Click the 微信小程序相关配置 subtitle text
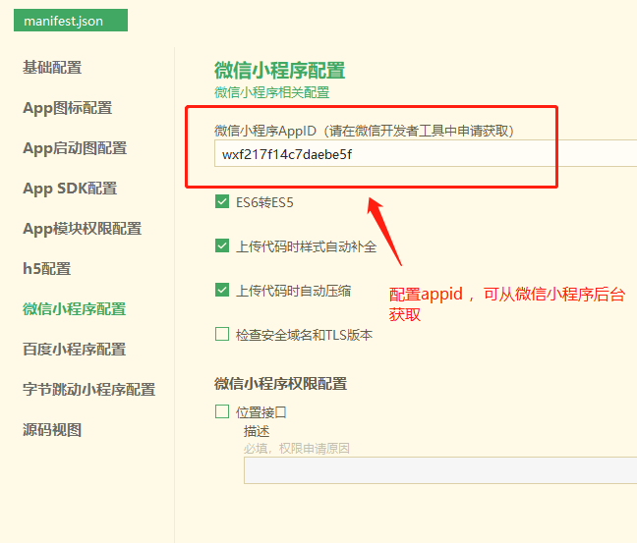The width and height of the screenshot is (637, 543). coord(271,92)
